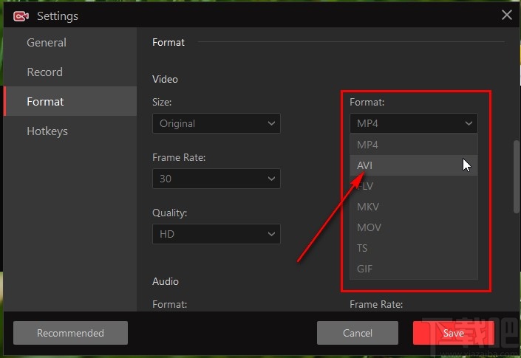The image size is (521, 358).
Task: Choose MP4 from the format list
Action: click(414, 145)
